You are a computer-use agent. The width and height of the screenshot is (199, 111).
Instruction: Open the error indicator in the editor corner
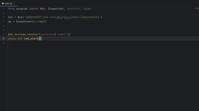coord(197,9)
